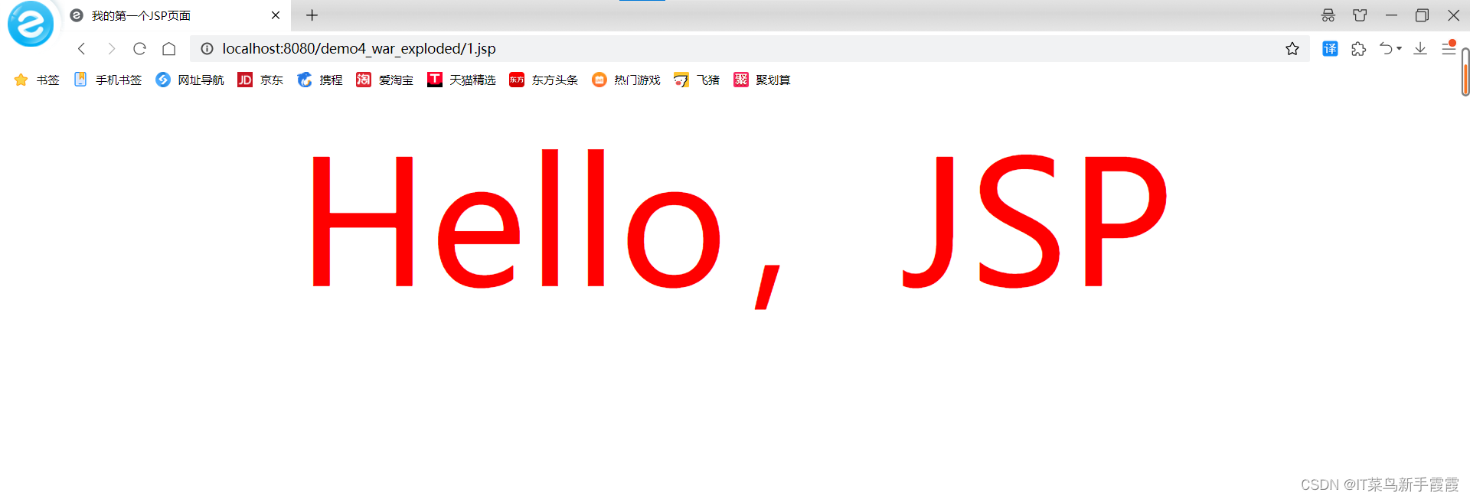Open the browser main menu icon
Screen dimensions: 1470x499
tap(1449, 48)
